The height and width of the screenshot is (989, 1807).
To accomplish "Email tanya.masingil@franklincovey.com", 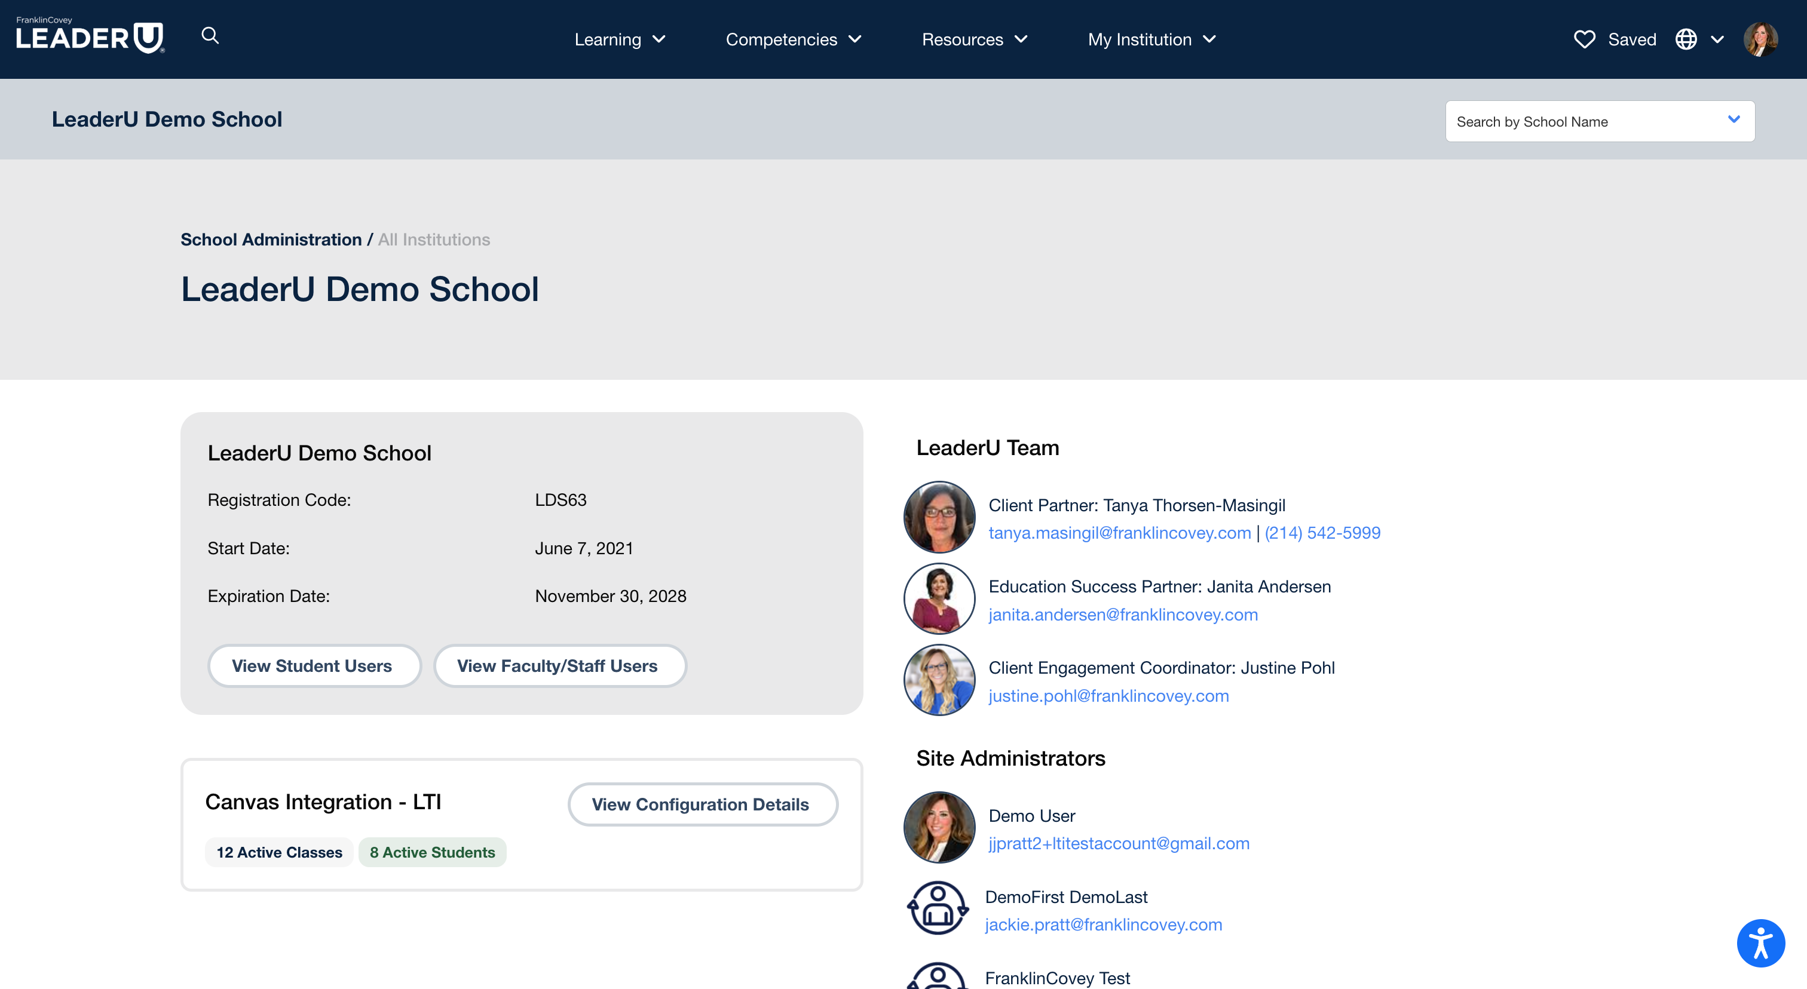I will (1120, 533).
